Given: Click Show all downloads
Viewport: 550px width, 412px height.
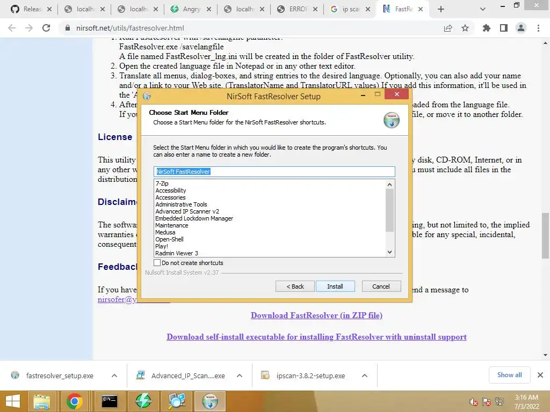Looking at the screenshot, I should click(x=509, y=375).
